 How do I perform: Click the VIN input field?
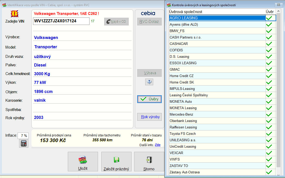61,21
